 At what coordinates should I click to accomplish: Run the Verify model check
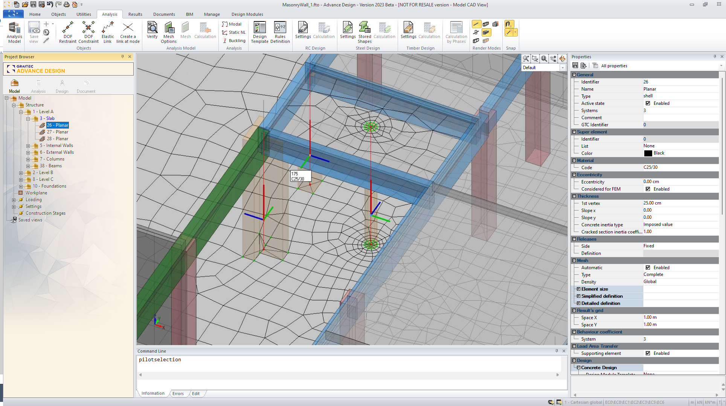(152, 30)
